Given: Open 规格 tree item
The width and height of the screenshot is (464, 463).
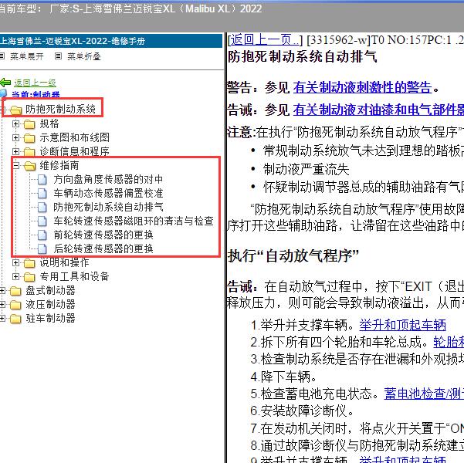Looking at the screenshot, I should [x=49, y=123].
